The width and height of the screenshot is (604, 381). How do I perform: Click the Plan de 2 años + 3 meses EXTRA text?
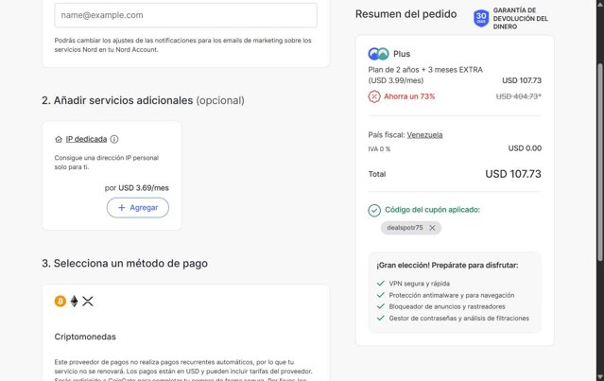click(x=425, y=70)
